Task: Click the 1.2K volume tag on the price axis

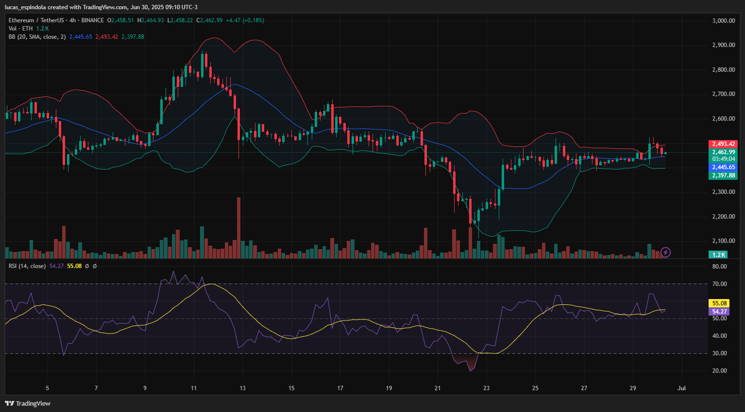Action: pyautogui.click(x=718, y=254)
